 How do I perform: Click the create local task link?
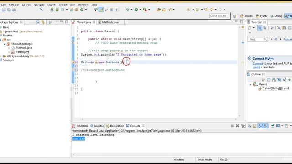click(x=256, y=67)
